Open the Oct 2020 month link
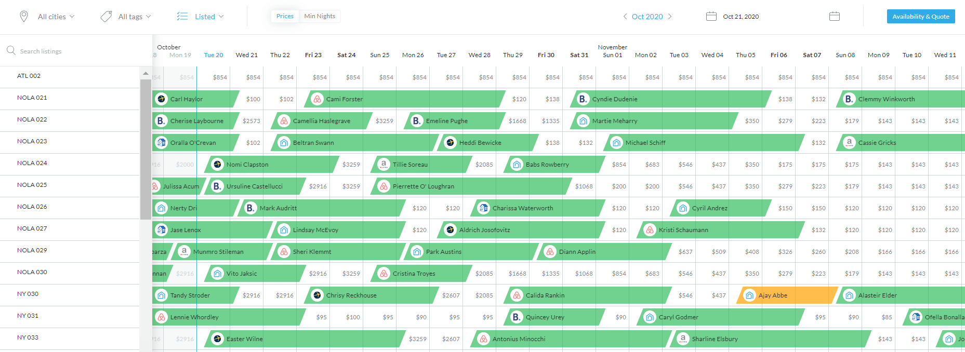This screenshot has height=352, width=965. point(647,17)
